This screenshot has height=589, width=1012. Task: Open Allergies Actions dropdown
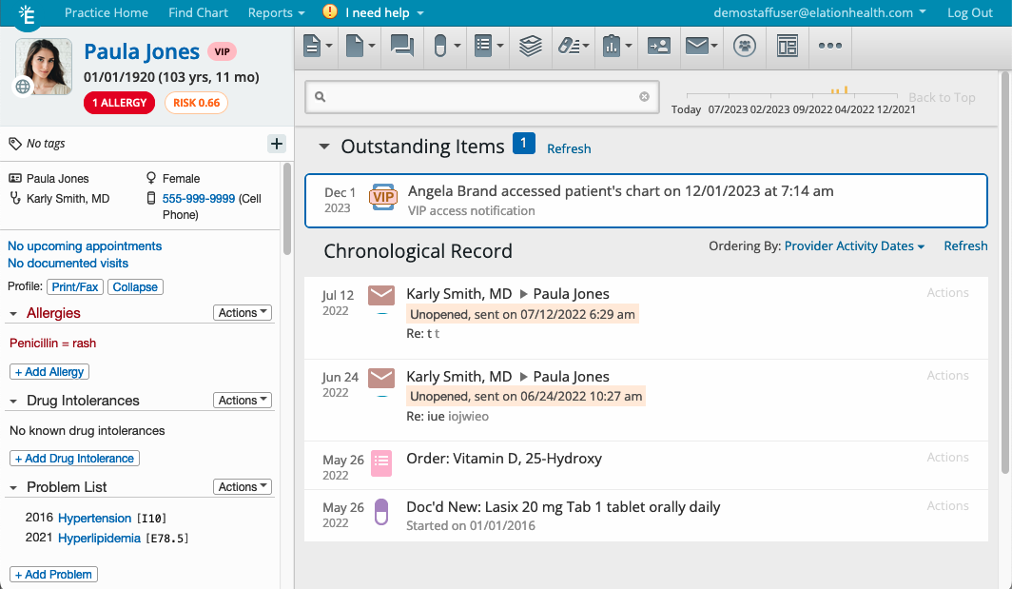[243, 313]
